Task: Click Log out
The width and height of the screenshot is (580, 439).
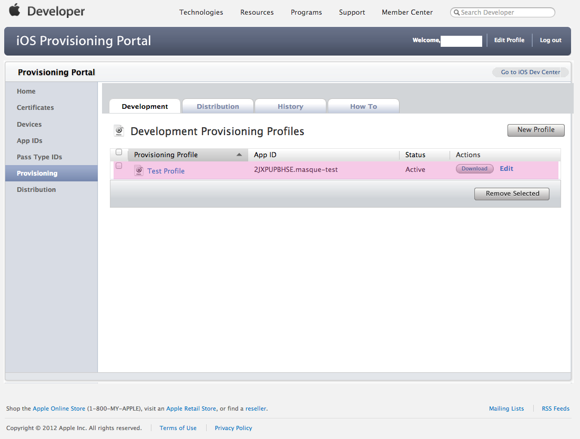Action: (551, 40)
